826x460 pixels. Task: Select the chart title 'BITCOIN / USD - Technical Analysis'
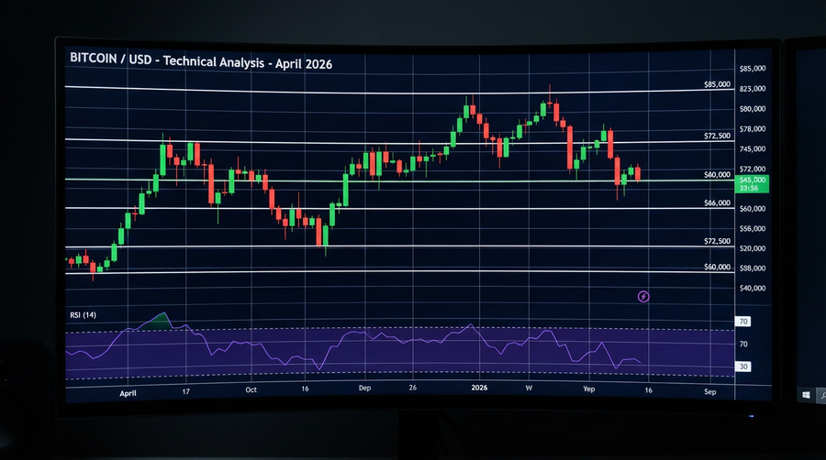point(167,60)
